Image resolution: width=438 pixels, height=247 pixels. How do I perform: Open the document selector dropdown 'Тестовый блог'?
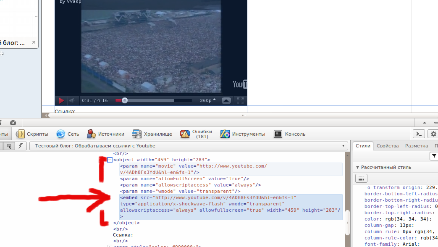(x=189, y=146)
